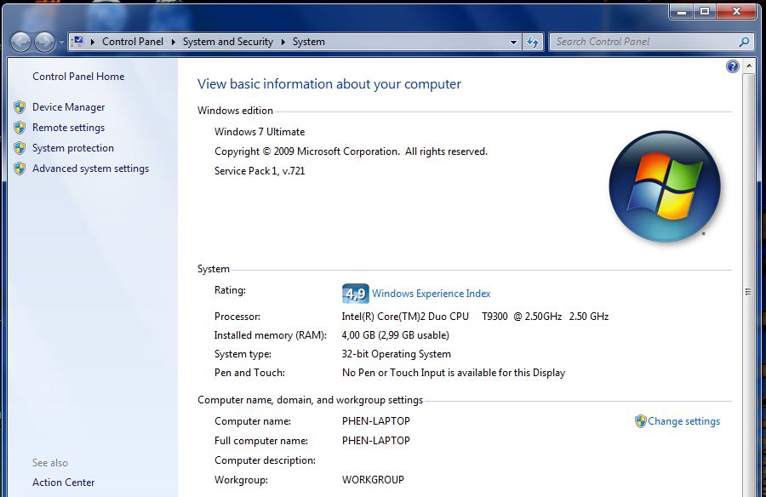
Task: Close the System window
Action: point(737,11)
